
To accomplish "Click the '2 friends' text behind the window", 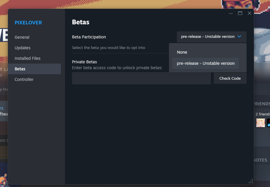I will (263, 114).
